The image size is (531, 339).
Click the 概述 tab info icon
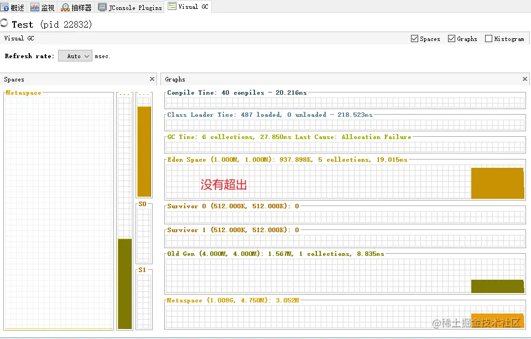(x=4, y=7)
